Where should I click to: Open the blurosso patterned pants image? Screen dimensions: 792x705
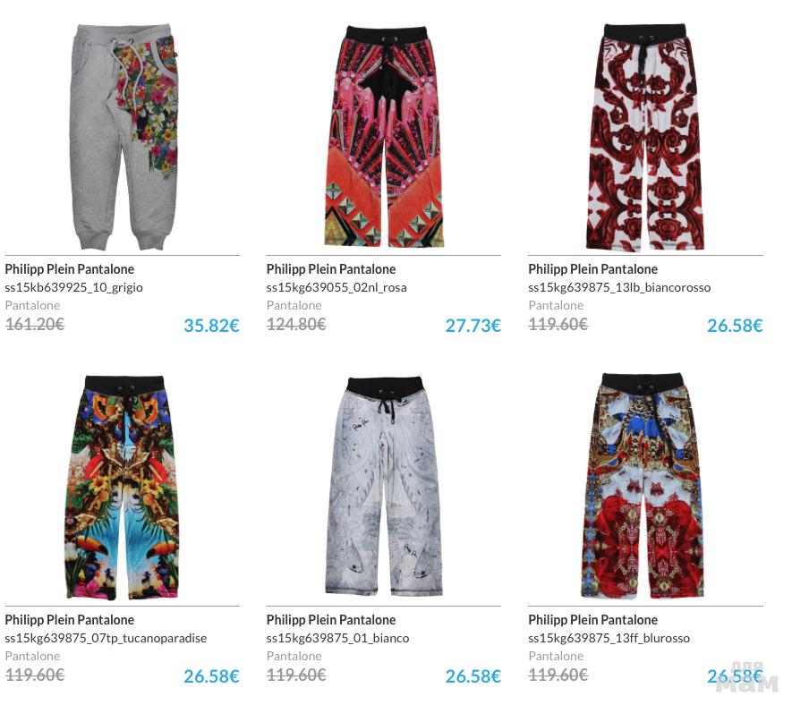[x=645, y=486]
